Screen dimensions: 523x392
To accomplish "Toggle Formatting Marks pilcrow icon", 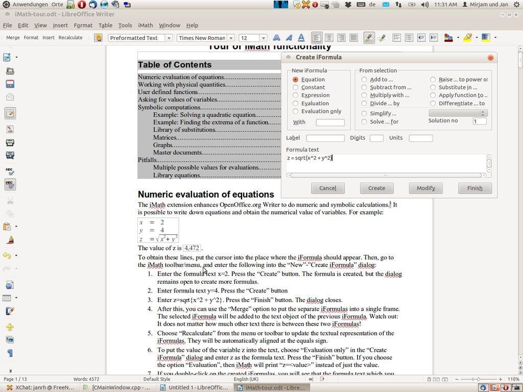I will [x=10, y=353].
